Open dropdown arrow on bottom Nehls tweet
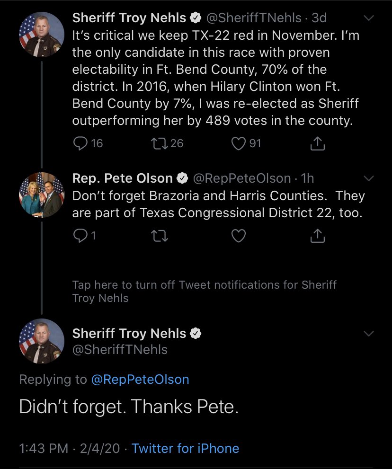 pyautogui.click(x=369, y=334)
